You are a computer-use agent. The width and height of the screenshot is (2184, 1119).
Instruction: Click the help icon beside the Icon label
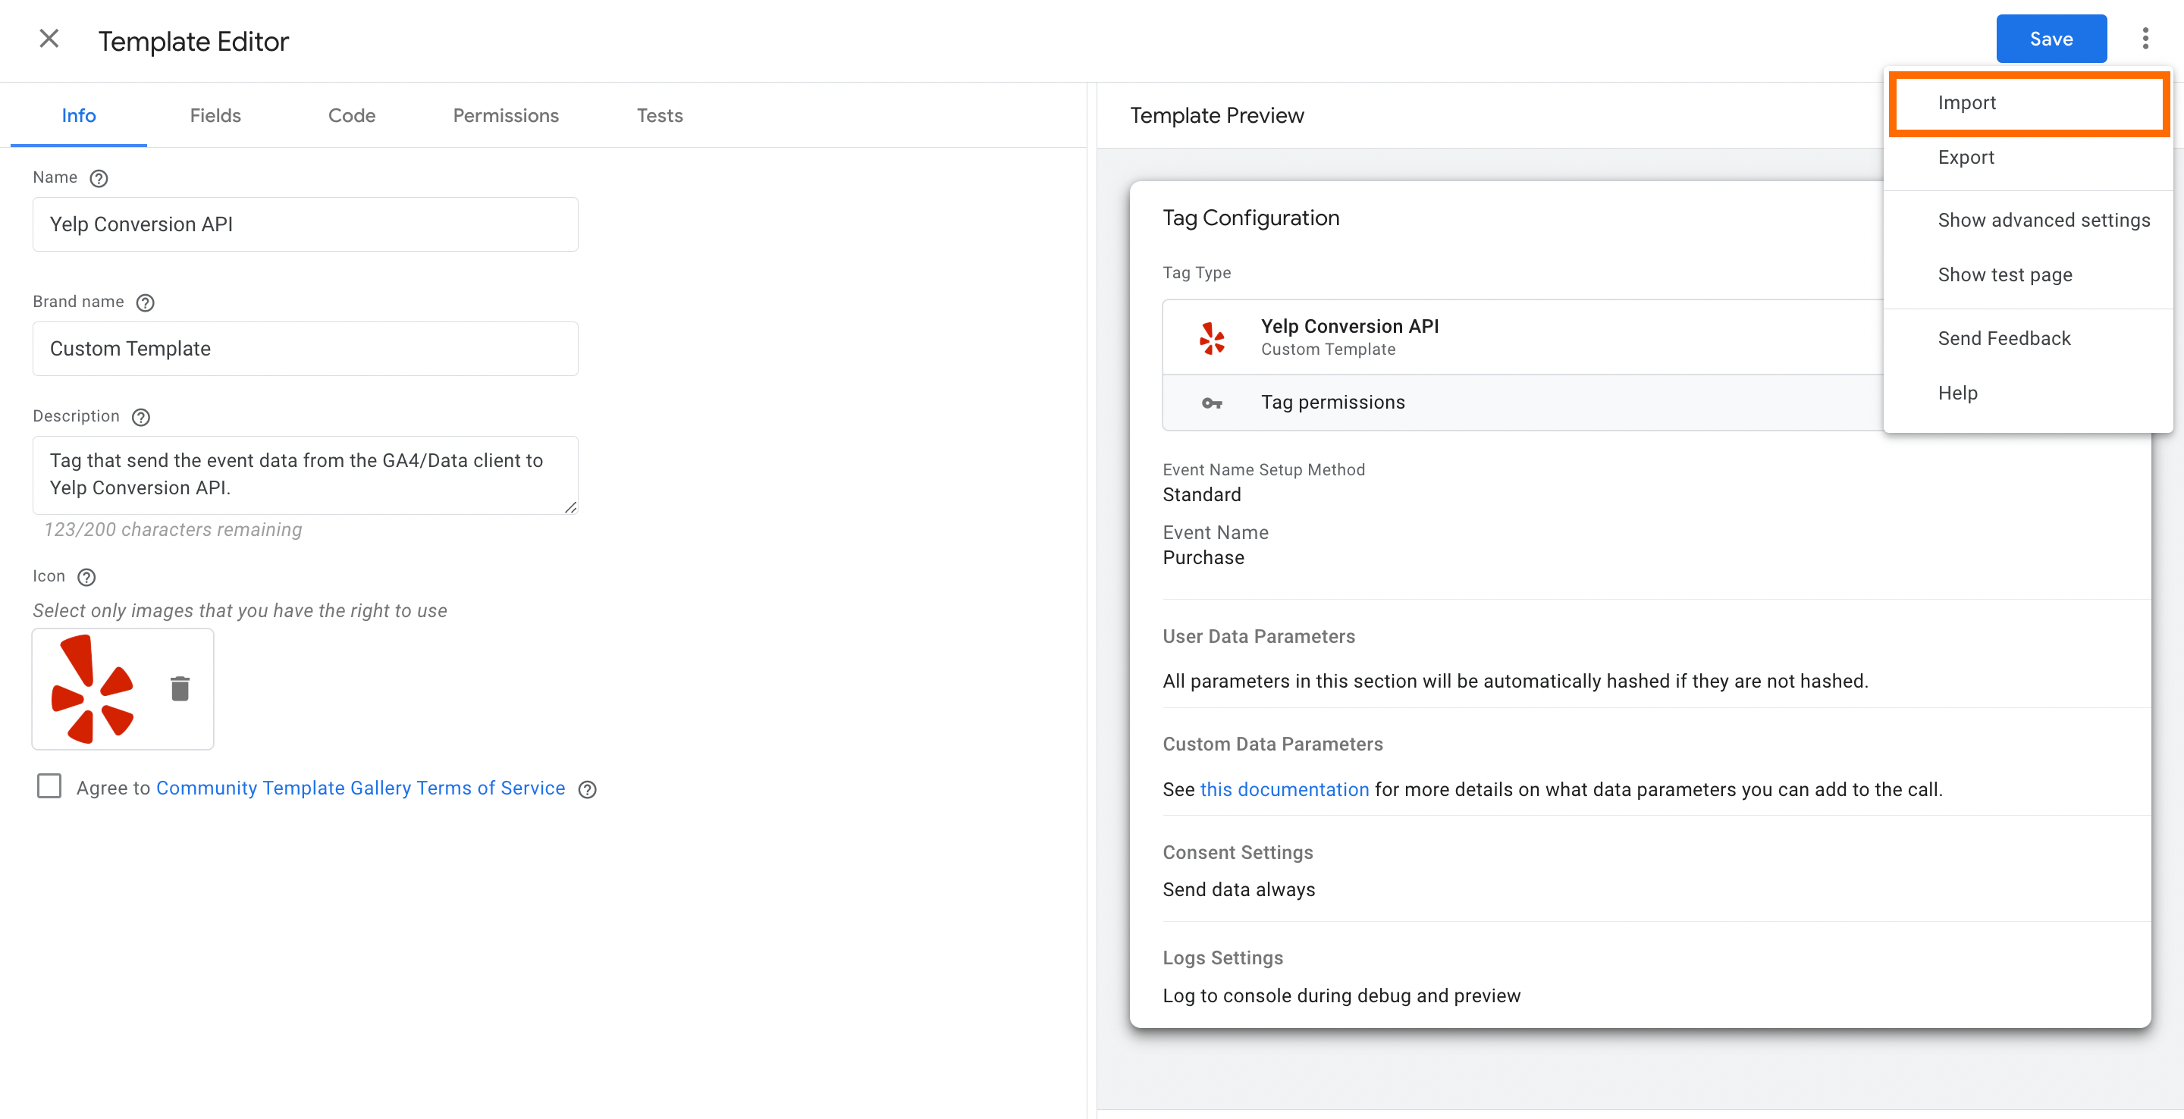pos(86,577)
